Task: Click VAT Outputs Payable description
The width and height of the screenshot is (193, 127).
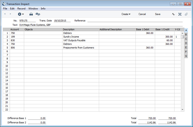Action: [74, 40]
